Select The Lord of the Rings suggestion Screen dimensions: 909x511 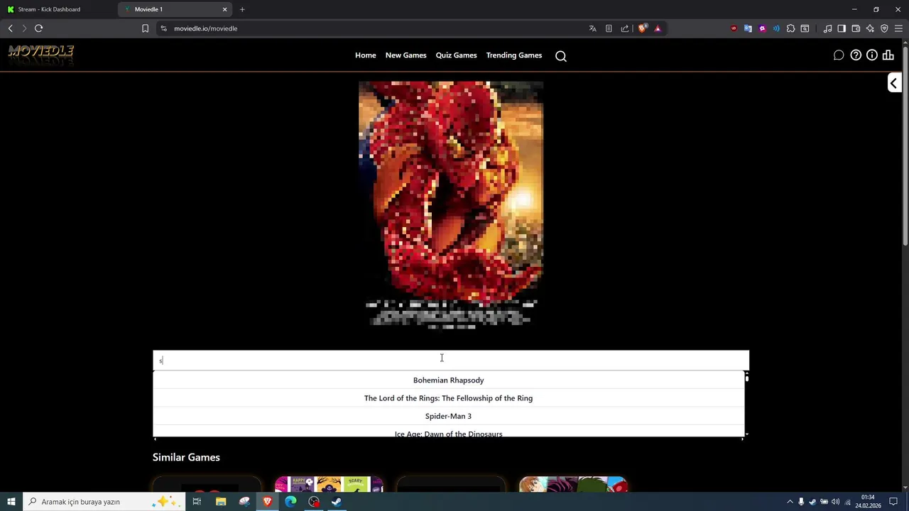tap(449, 398)
